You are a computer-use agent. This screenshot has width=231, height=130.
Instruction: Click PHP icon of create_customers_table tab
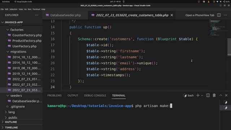coord(93,15)
